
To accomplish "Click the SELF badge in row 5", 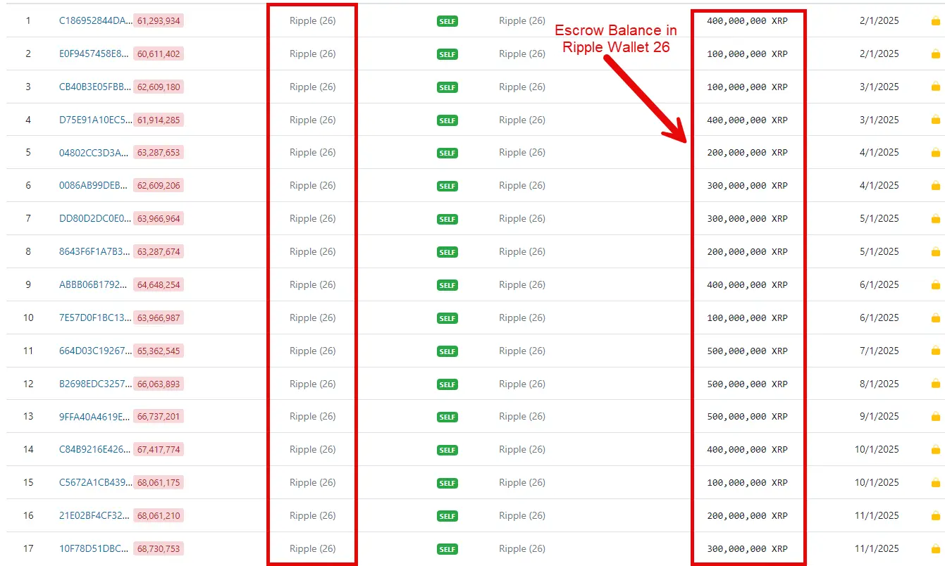I will [447, 153].
